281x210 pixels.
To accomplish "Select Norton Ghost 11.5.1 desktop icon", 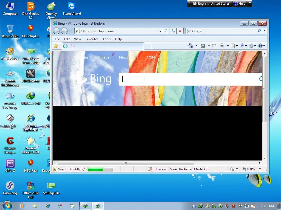I will 31,145.
